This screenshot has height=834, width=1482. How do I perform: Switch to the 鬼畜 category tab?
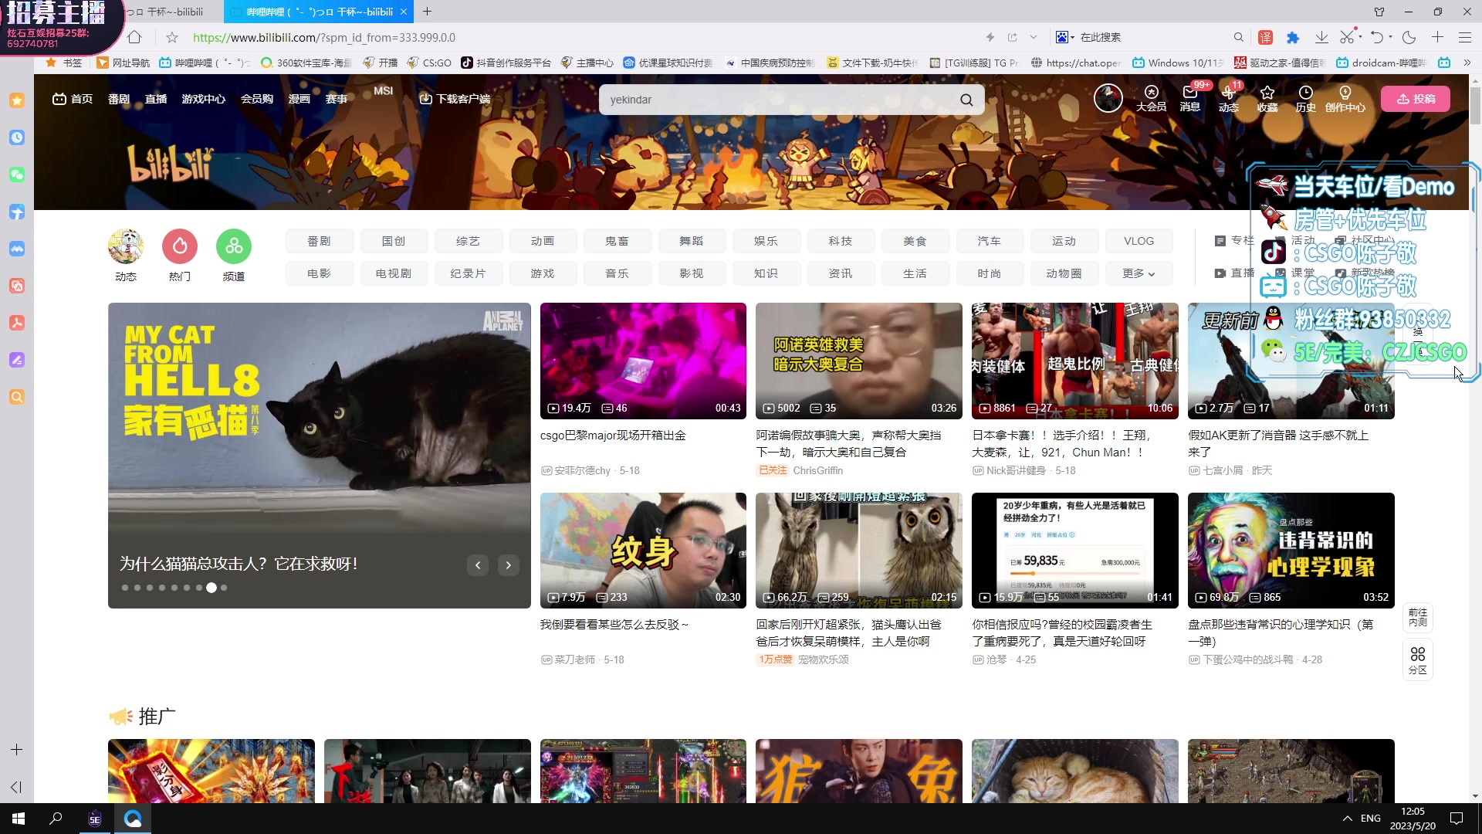(x=617, y=240)
